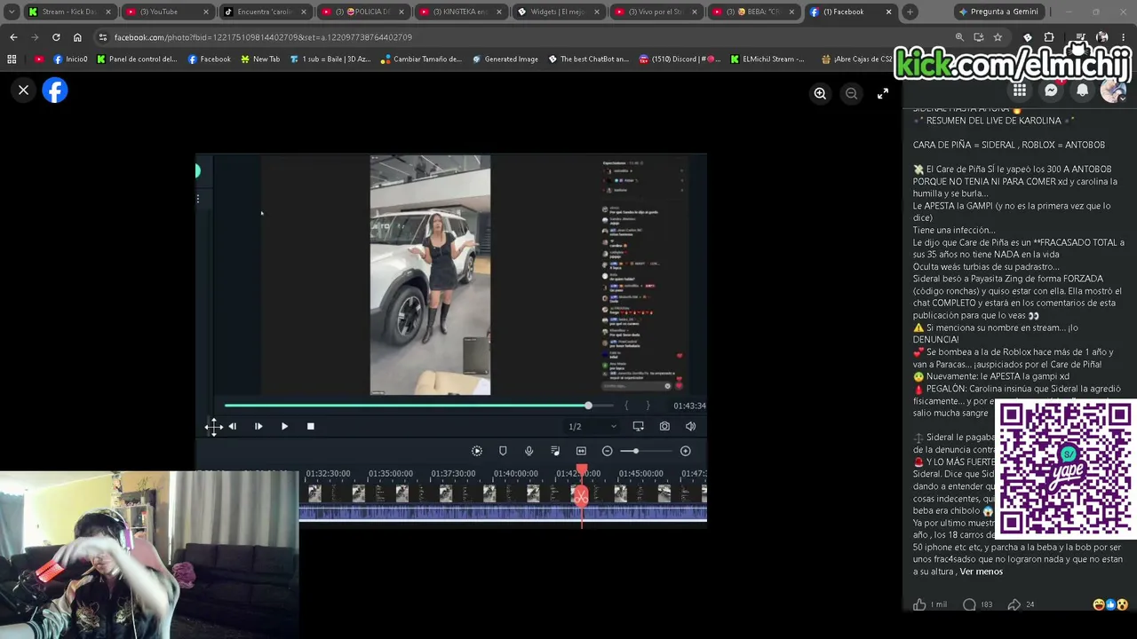Click the red scissors playhead marker
Image resolution: width=1137 pixels, height=639 pixels.
[x=581, y=497]
